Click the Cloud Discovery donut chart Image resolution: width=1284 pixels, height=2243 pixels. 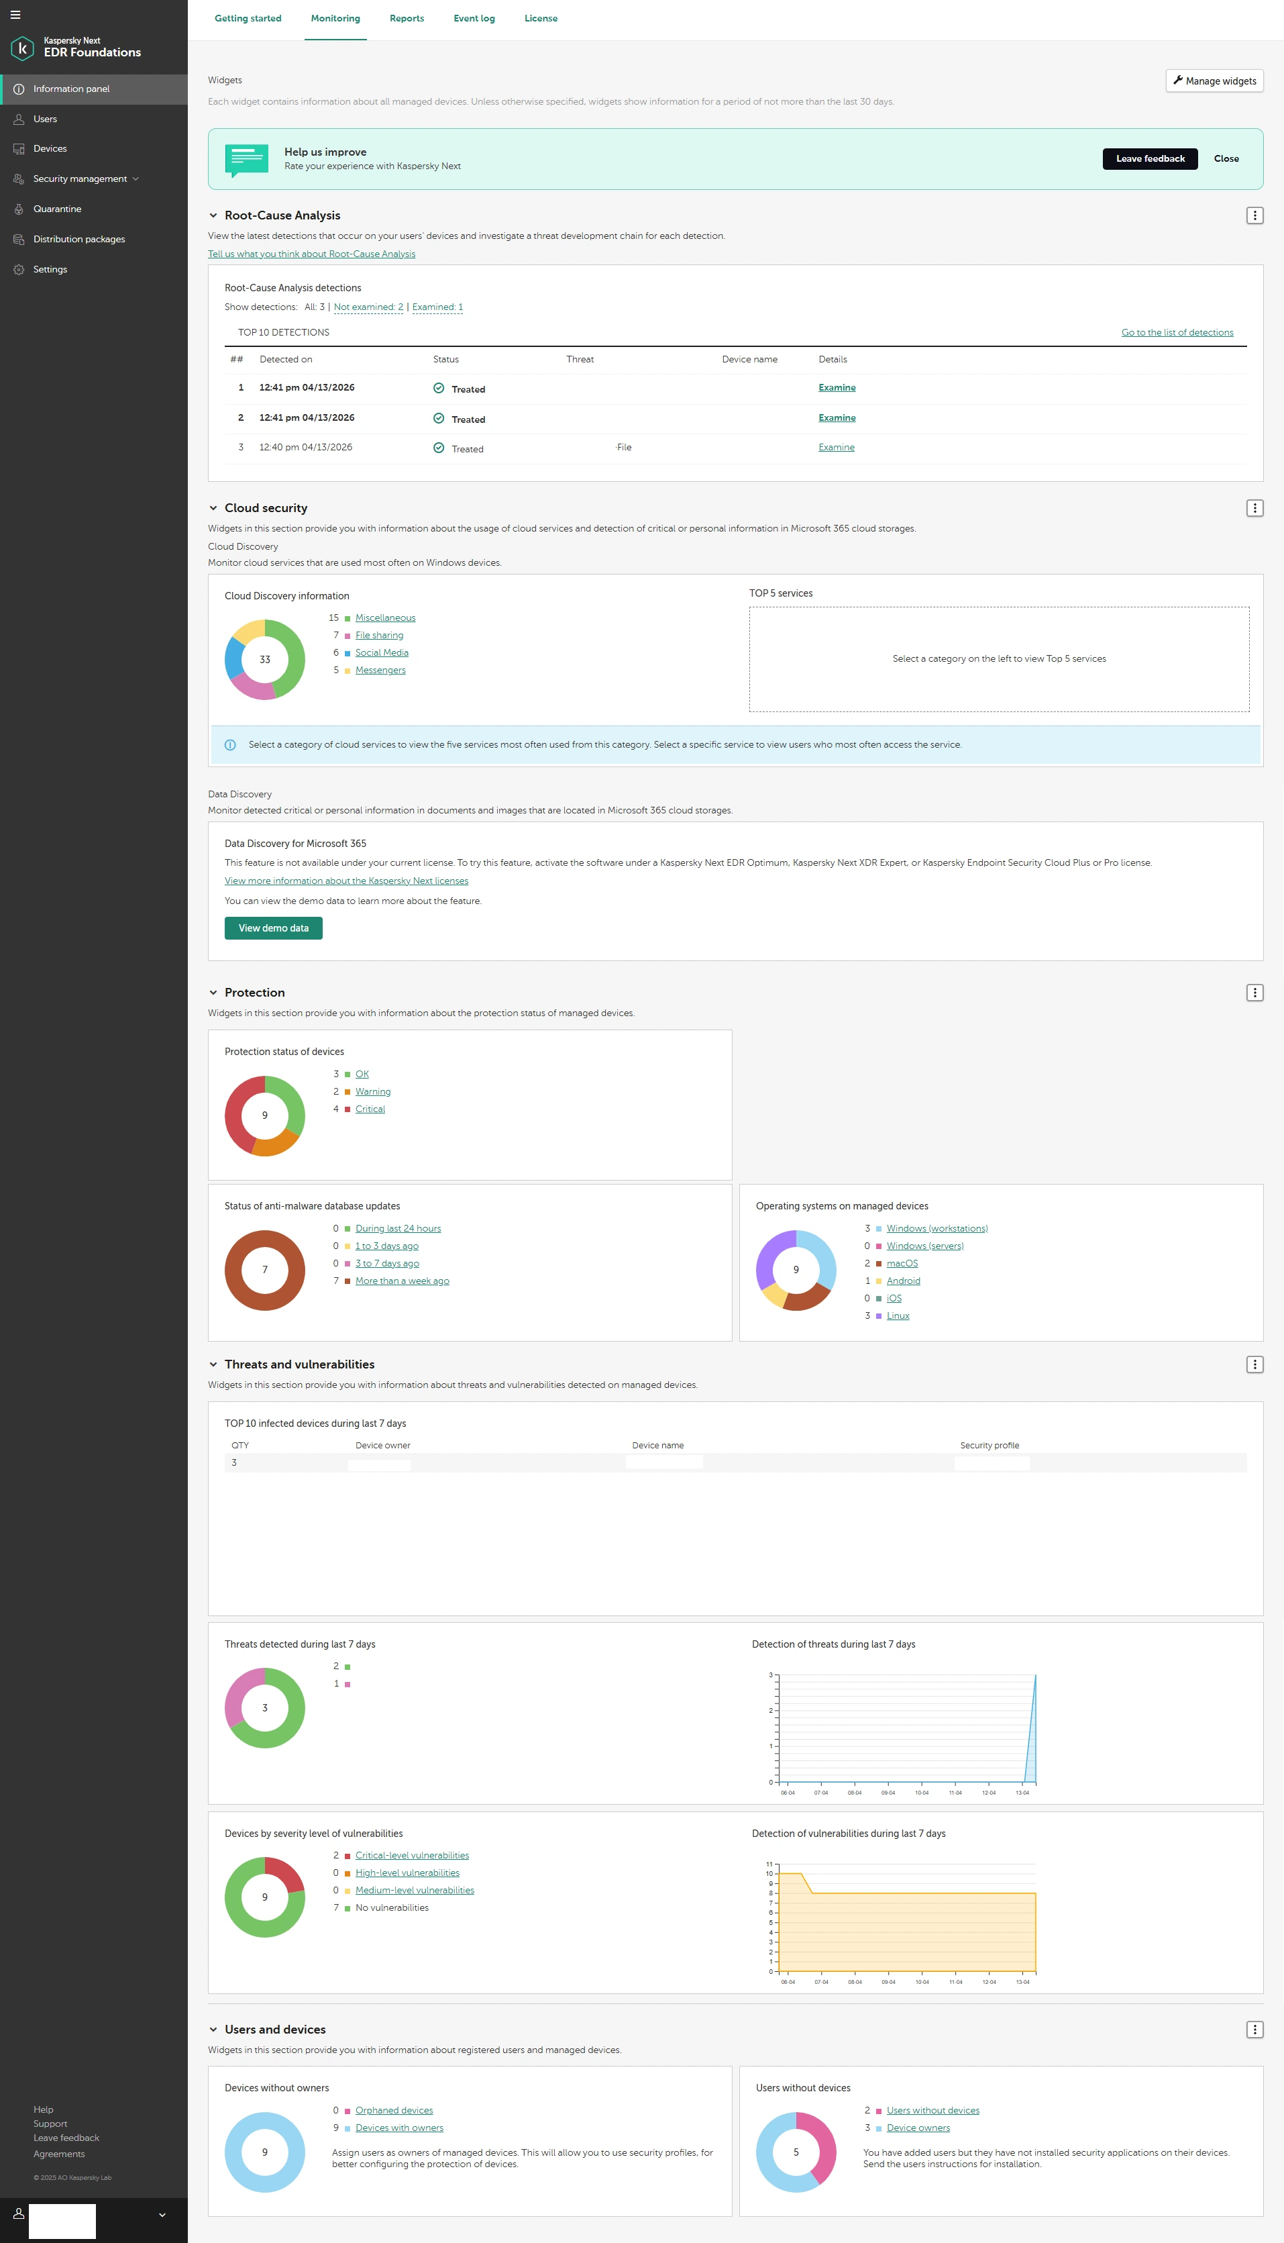(x=264, y=659)
